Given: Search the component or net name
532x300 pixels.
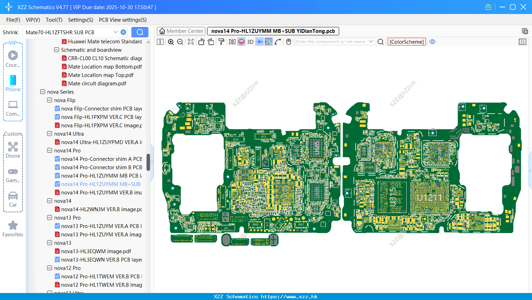Looking at the screenshot, I should (381, 42).
